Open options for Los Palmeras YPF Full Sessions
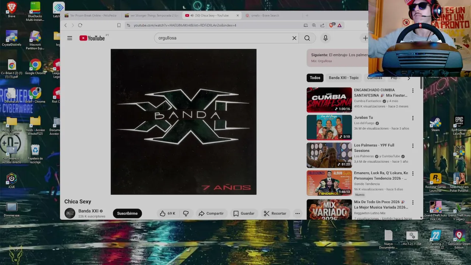 [x=412, y=146]
